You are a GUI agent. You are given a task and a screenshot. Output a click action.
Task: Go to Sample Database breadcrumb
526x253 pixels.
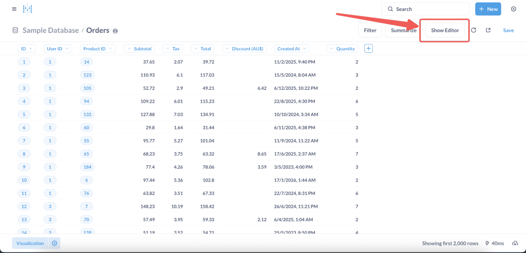click(x=50, y=30)
